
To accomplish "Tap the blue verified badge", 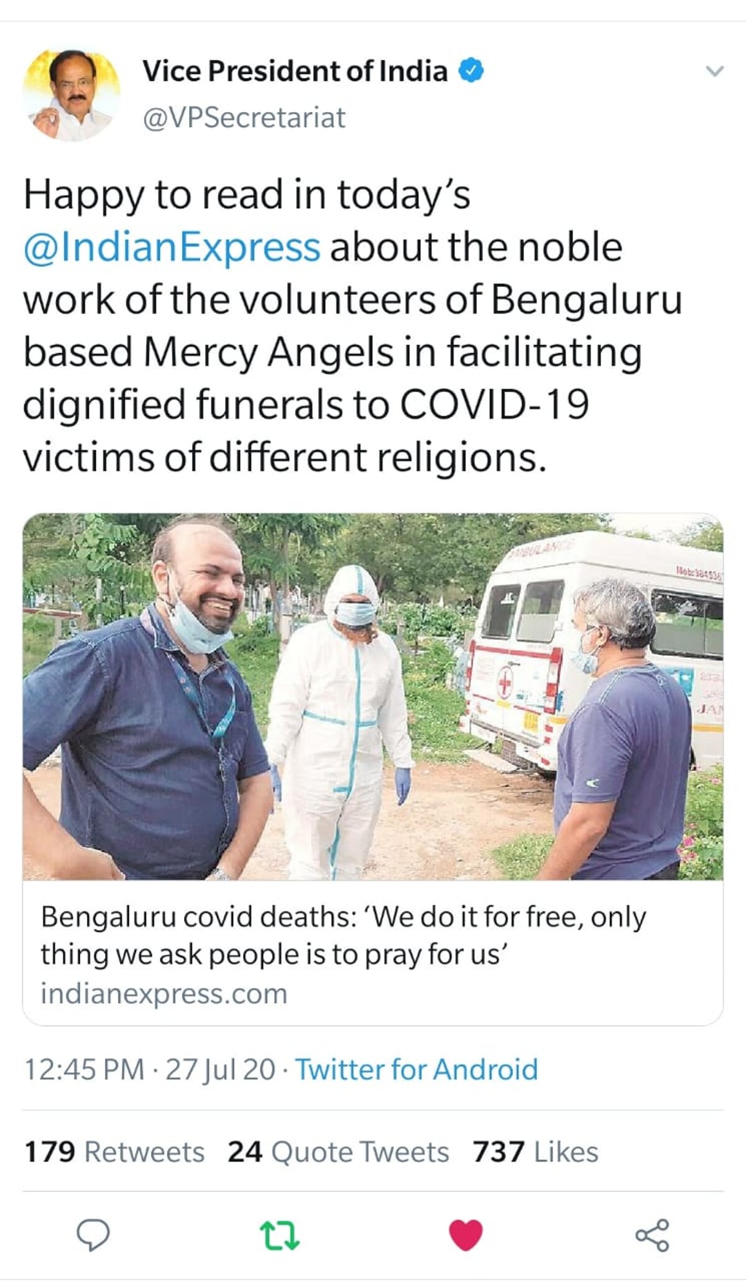I will tap(471, 71).
